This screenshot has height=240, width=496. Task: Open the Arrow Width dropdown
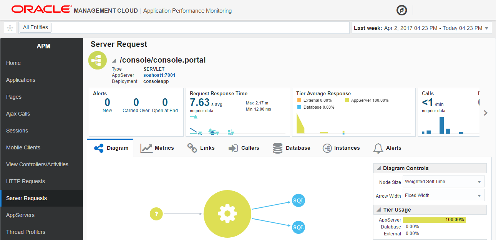[443, 195]
